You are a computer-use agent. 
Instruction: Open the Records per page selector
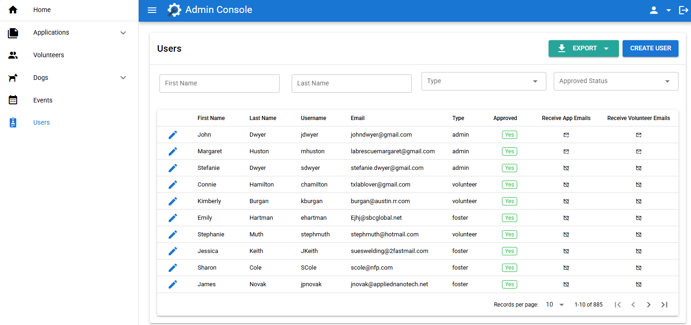click(554, 304)
